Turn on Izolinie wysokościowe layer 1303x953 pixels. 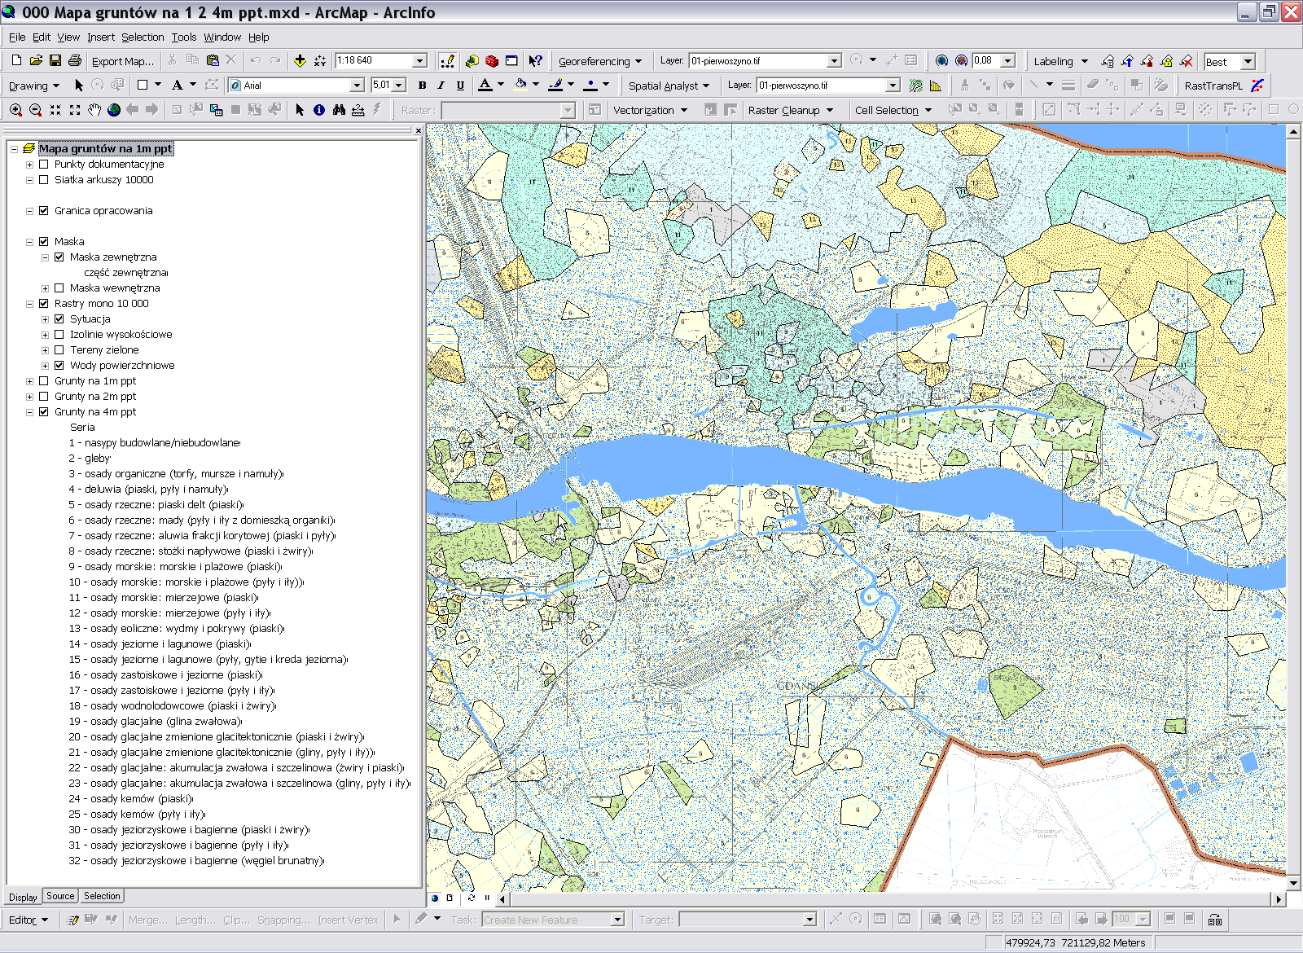(59, 335)
